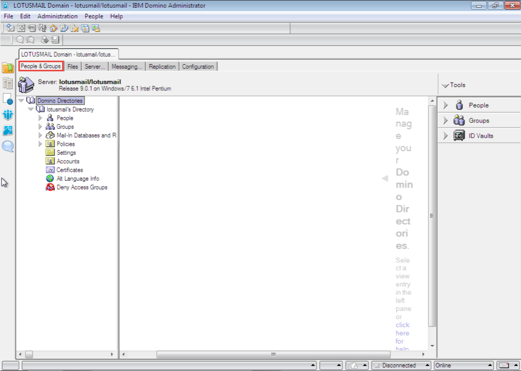Click the stacked documents icon in left sidebar
Image resolution: width=521 pixels, height=371 pixels.
tap(8, 83)
